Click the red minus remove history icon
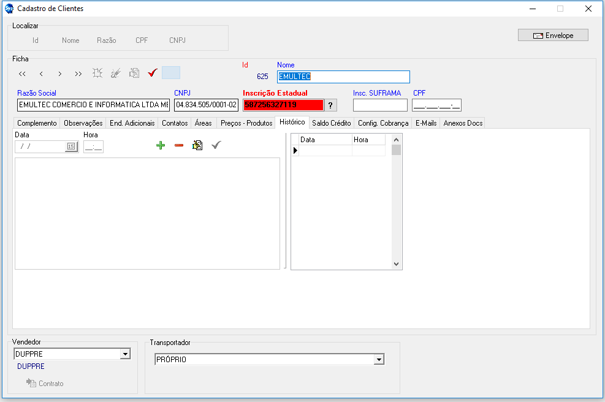This screenshot has width=605, height=402. 179,146
